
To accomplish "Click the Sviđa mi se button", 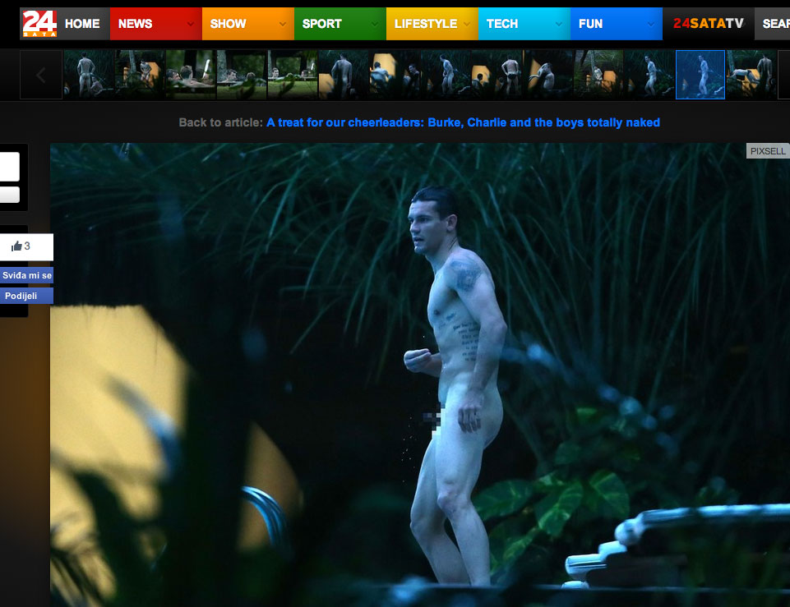I will 26,275.
